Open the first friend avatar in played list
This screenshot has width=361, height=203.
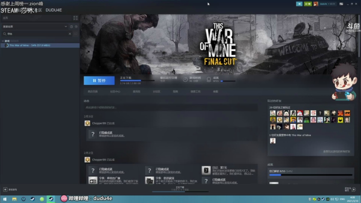pos(273,113)
